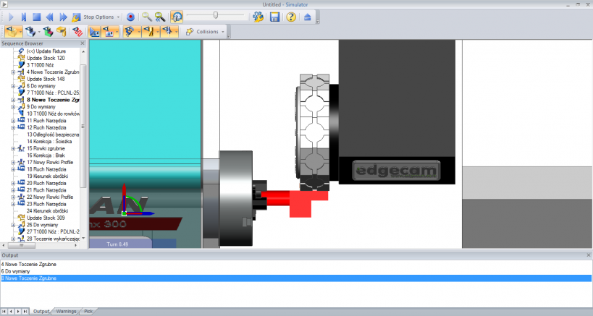Click the Rewind double-arrow icon
This screenshot has width=593, height=316.
[x=49, y=17]
